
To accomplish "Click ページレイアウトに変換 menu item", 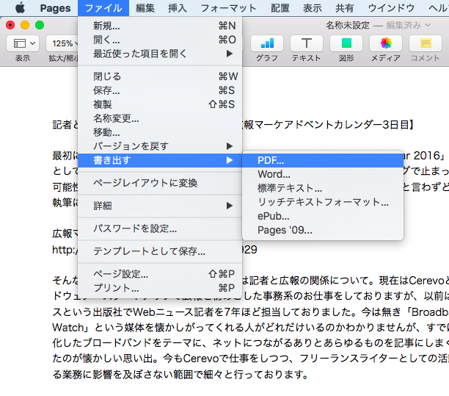I will pos(145,183).
